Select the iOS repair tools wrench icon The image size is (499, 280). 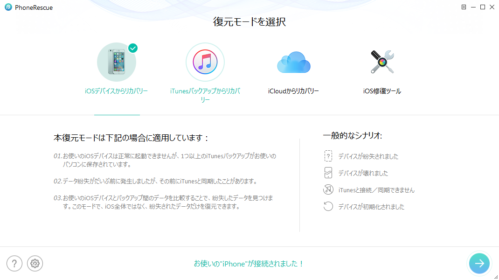pyautogui.click(x=382, y=62)
